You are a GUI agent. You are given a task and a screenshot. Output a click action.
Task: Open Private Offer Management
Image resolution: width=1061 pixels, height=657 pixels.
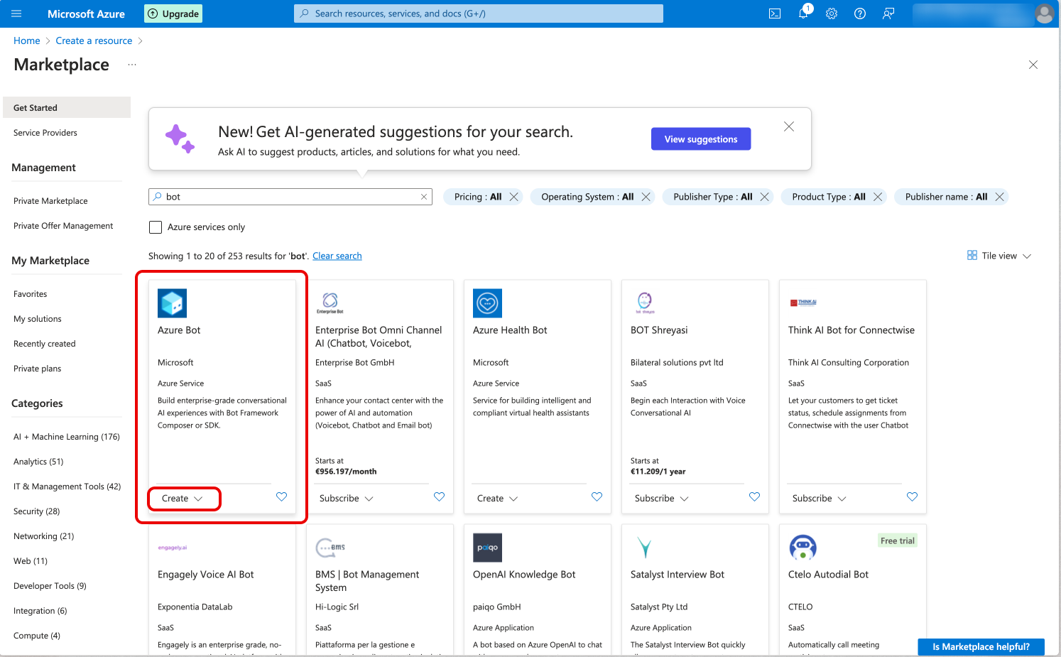click(x=63, y=226)
